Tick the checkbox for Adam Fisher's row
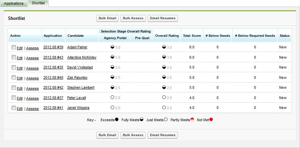This screenshot has width=300, height=148. point(14,47)
